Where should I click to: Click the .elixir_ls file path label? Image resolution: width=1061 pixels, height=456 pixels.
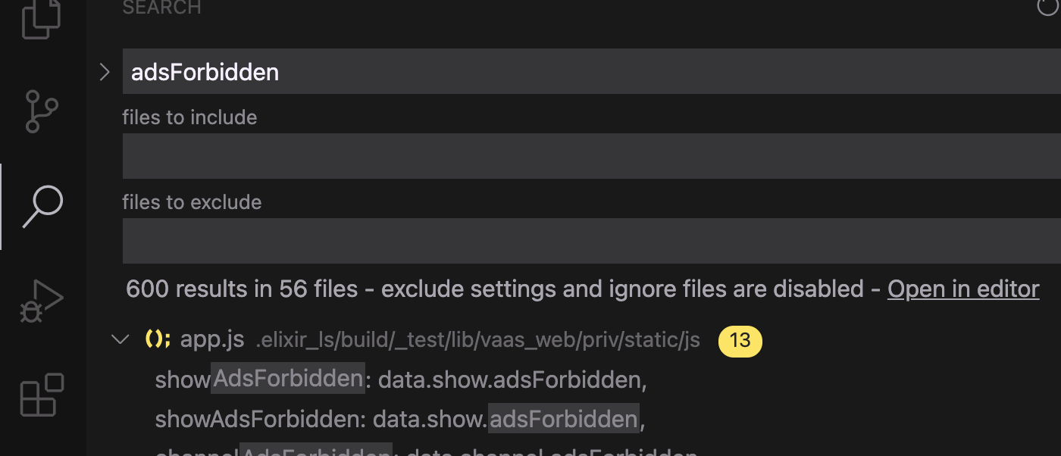tap(476, 340)
